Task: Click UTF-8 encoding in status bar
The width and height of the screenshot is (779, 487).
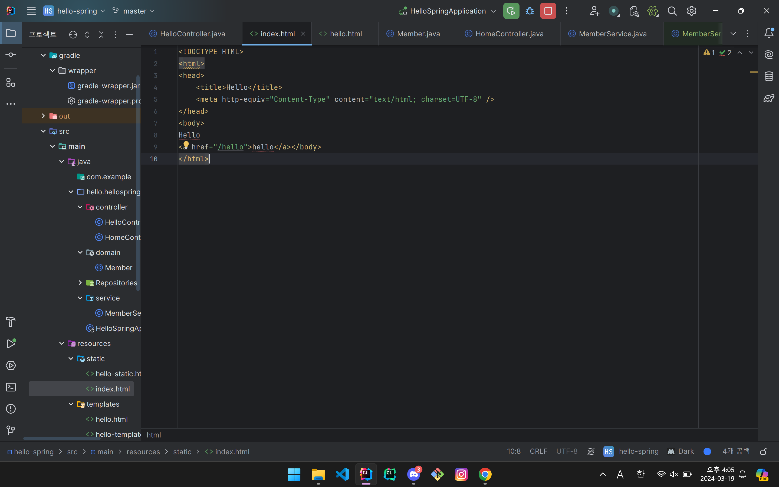Action: 567,451
